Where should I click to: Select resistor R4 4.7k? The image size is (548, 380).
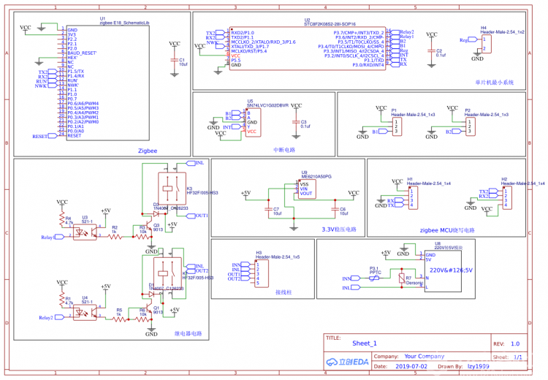coord(62,219)
